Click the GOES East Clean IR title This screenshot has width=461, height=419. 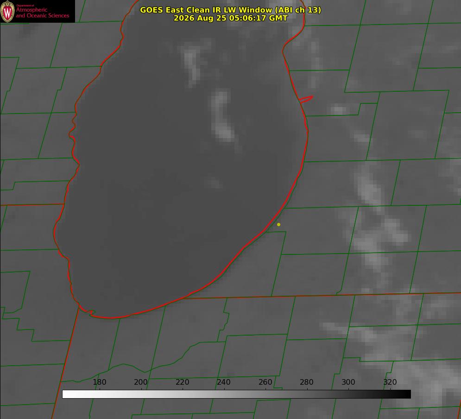pyautogui.click(x=231, y=10)
